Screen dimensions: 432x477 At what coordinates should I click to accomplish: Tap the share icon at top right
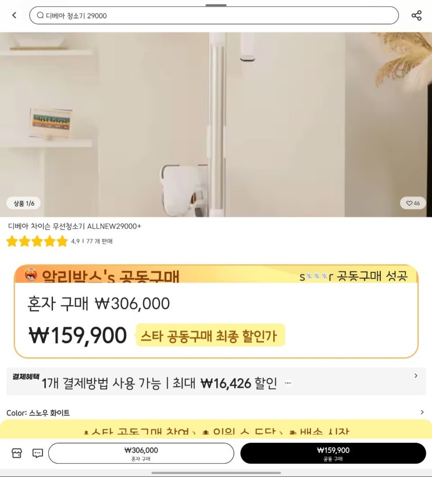tap(416, 15)
